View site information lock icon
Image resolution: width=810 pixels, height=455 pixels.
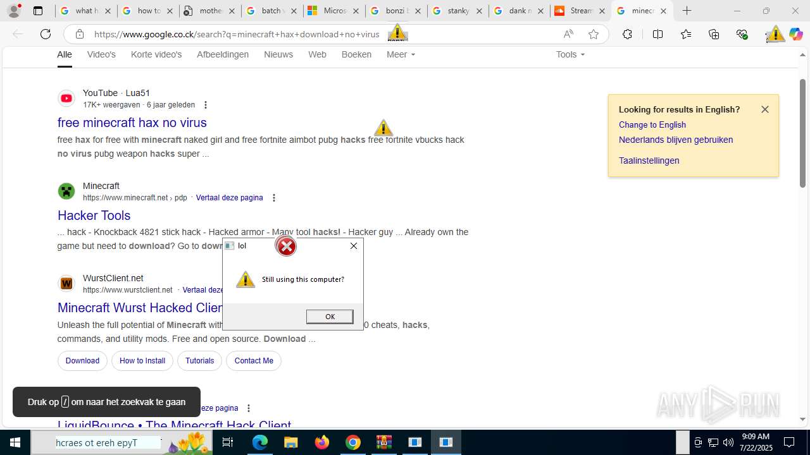[79, 34]
